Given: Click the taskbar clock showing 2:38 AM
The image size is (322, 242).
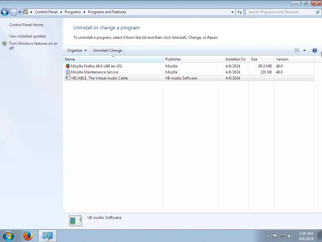Looking at the screenshot, I should pos(306,236).
